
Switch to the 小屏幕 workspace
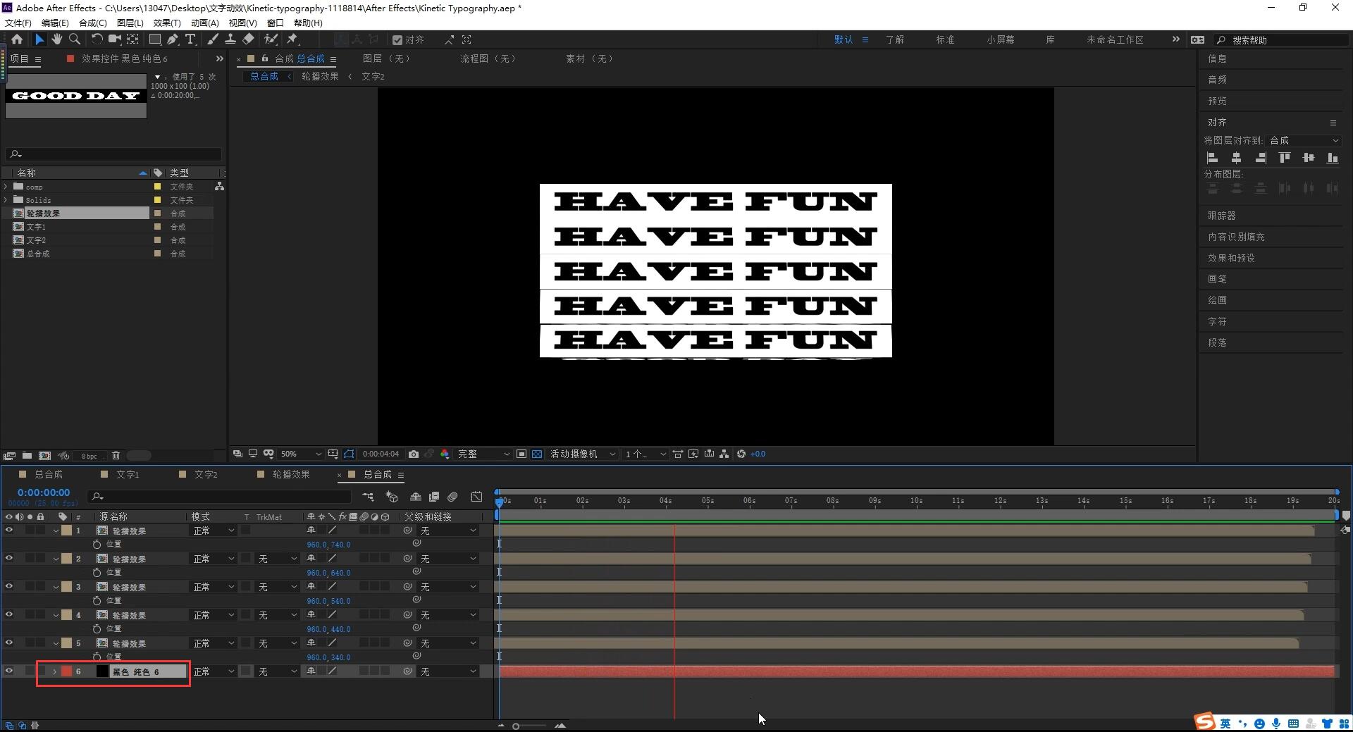(1000, 39)
